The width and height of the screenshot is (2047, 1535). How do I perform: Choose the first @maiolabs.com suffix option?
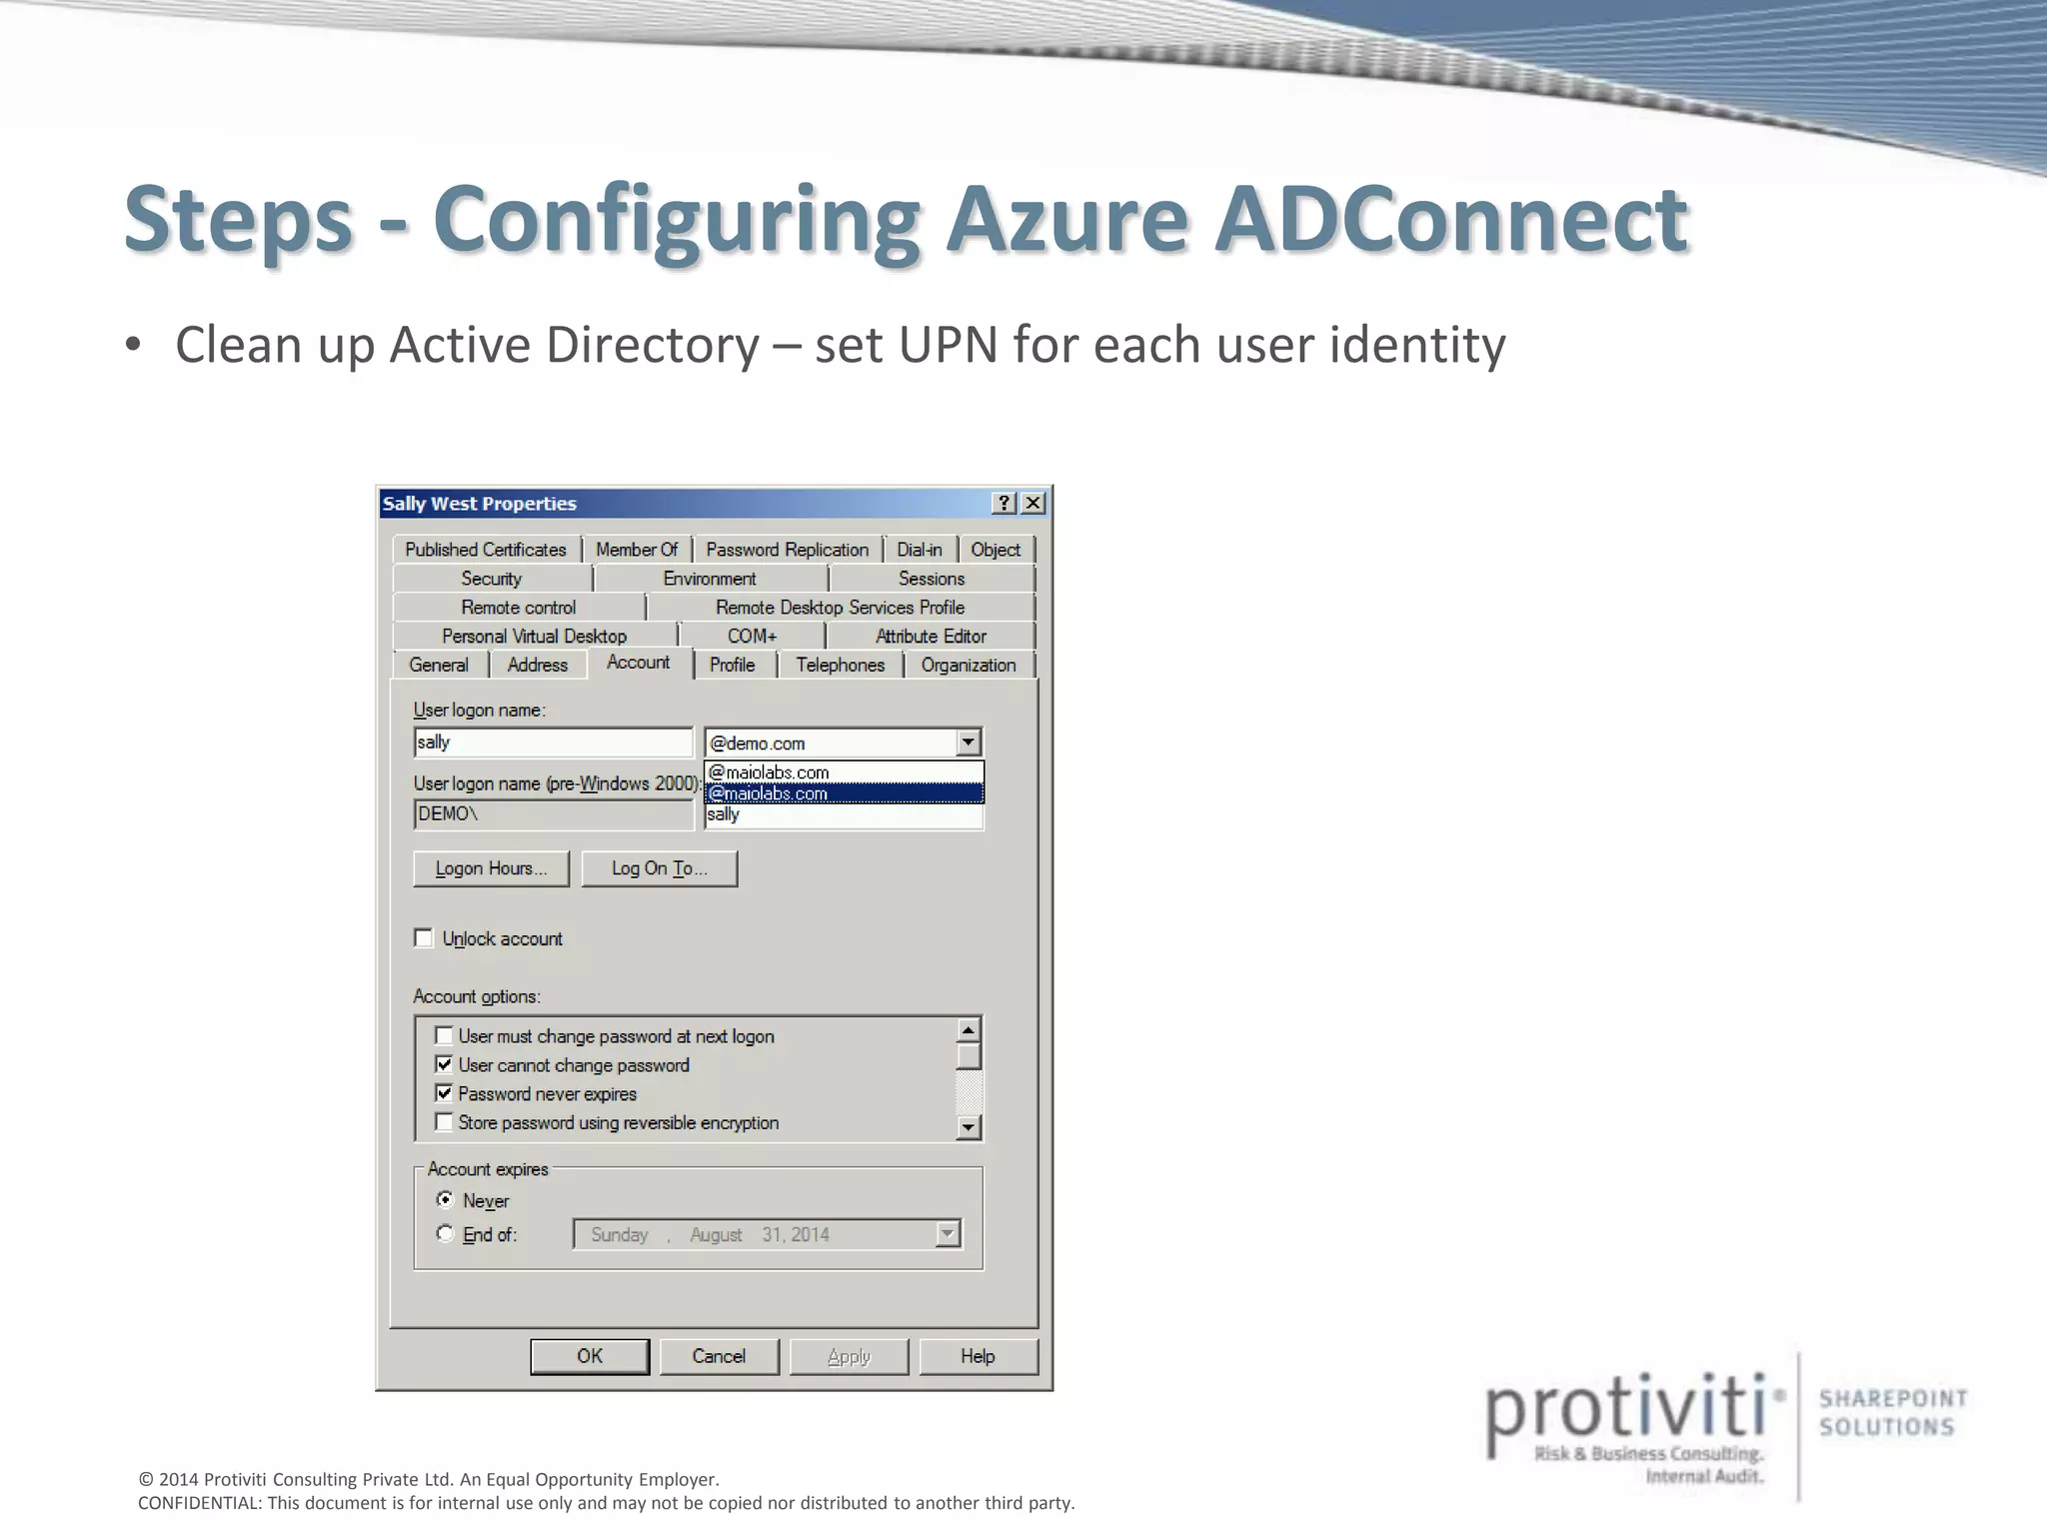(x=845, y=772)
